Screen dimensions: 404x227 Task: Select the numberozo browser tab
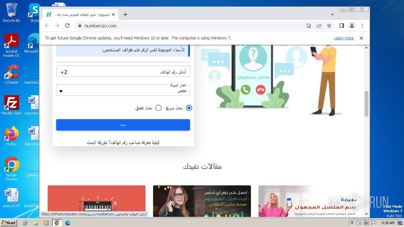pyautogui.click(x=80, y=15)
